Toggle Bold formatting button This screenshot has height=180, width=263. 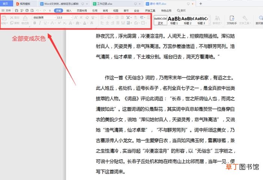(35, 23)
